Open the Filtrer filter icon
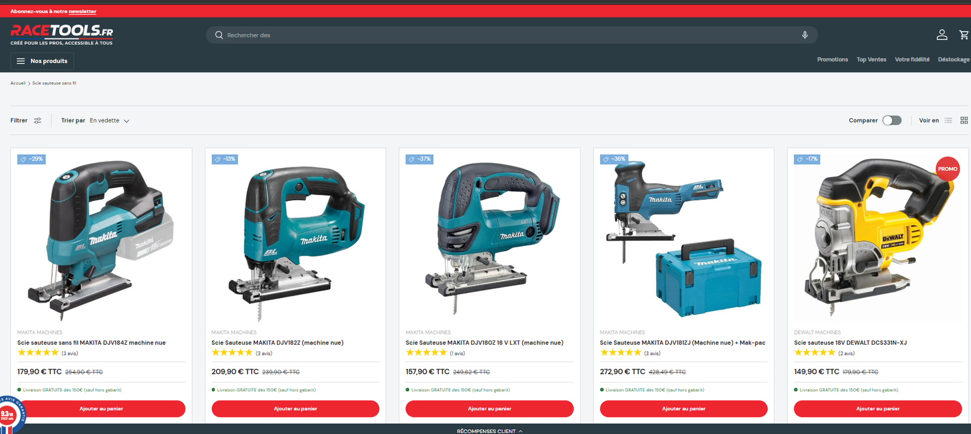 coord(38,121)
